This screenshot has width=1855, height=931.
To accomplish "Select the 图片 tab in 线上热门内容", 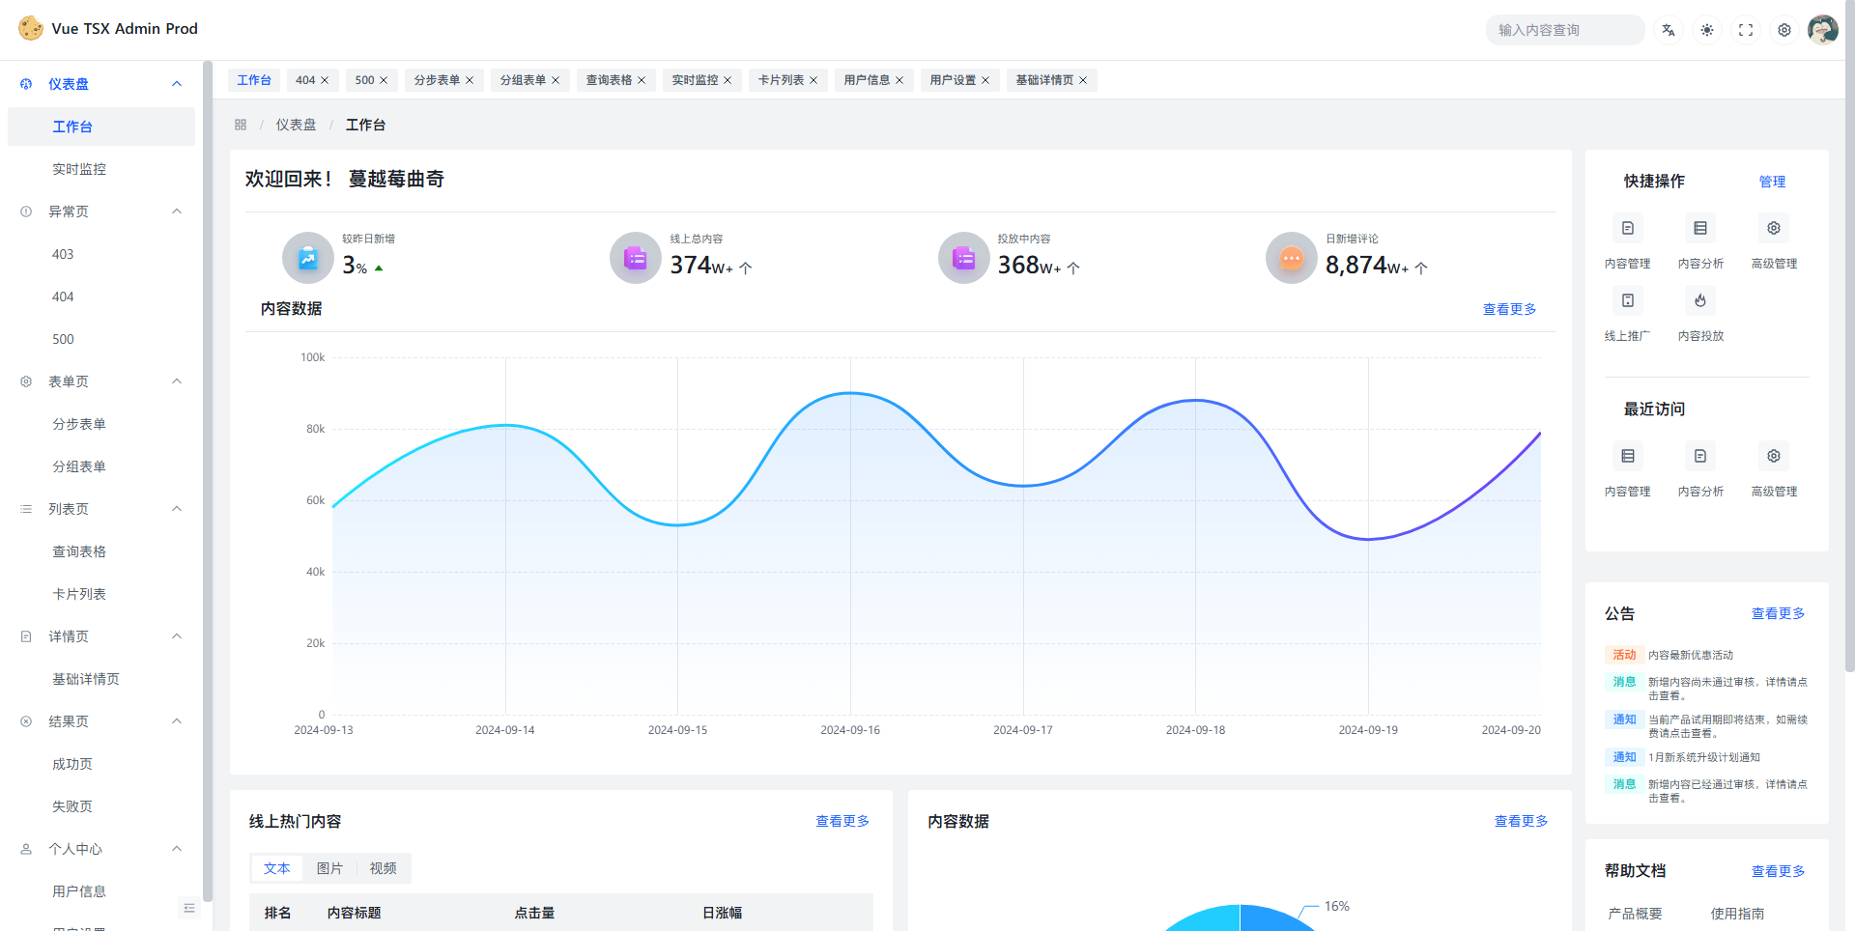I will [329, 868].
